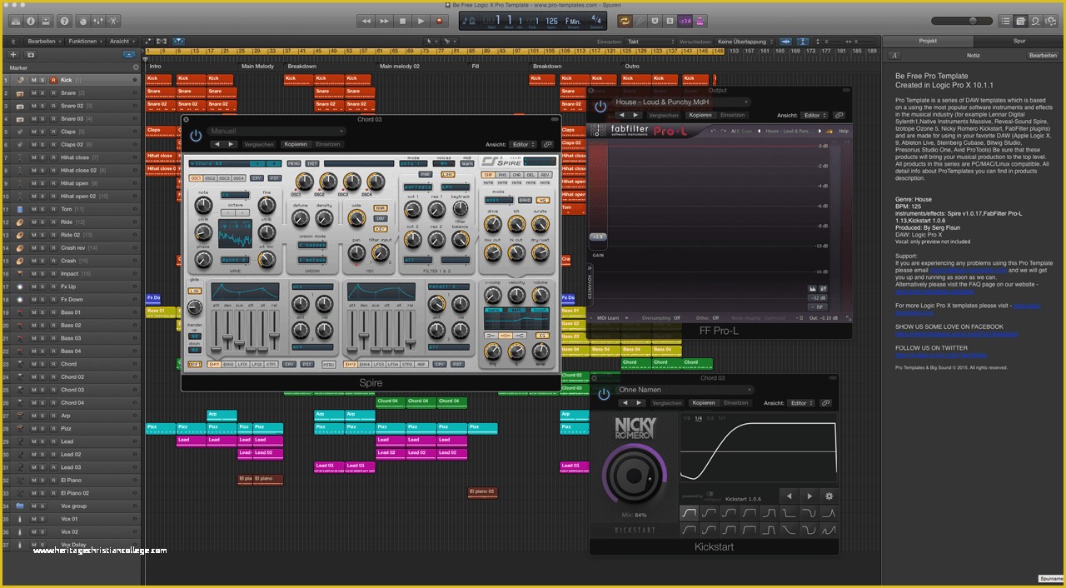
Task: Mute the Bass 01 track
Action: click(34, 312)
